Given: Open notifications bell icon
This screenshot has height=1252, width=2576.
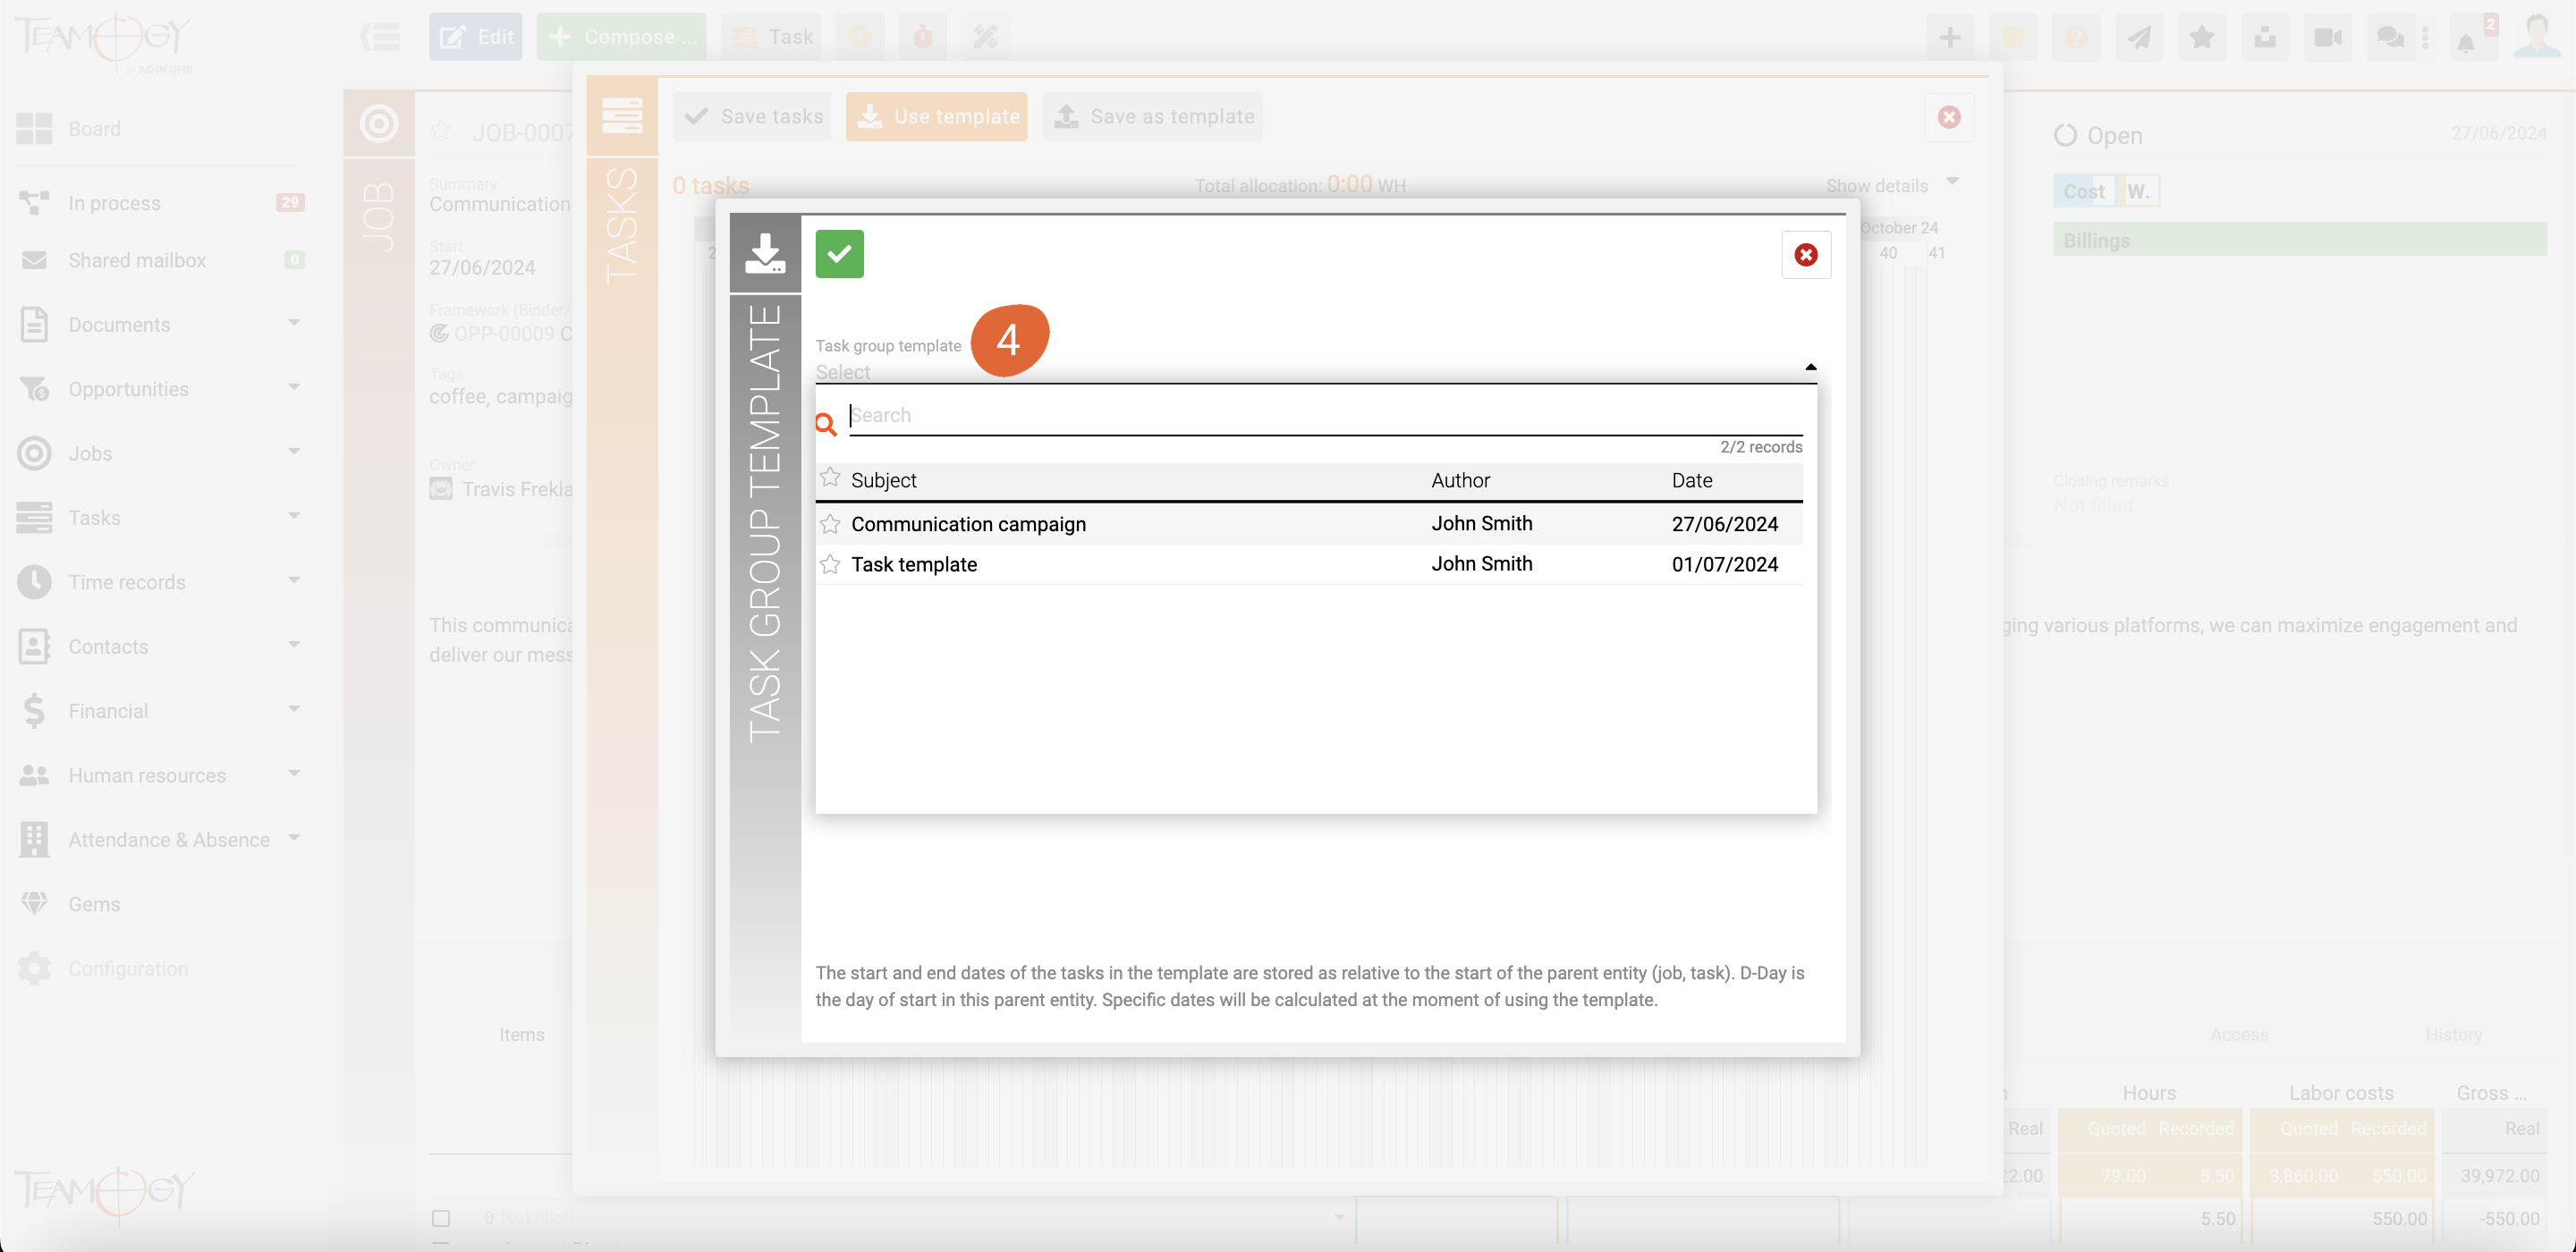Looking at the screenshot, I should (2466, 42).
